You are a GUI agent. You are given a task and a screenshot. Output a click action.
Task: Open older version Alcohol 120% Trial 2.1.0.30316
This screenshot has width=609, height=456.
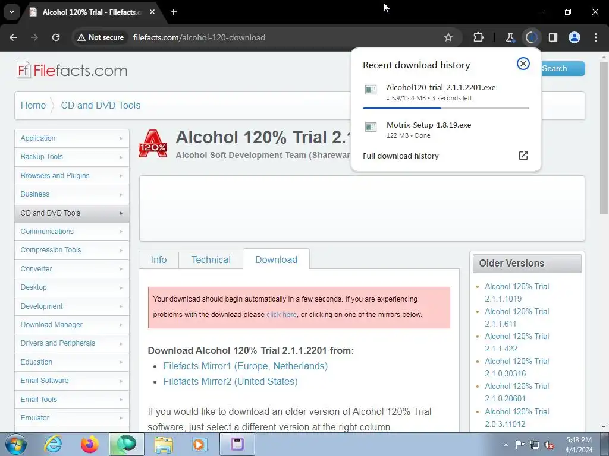coord(517,367)
